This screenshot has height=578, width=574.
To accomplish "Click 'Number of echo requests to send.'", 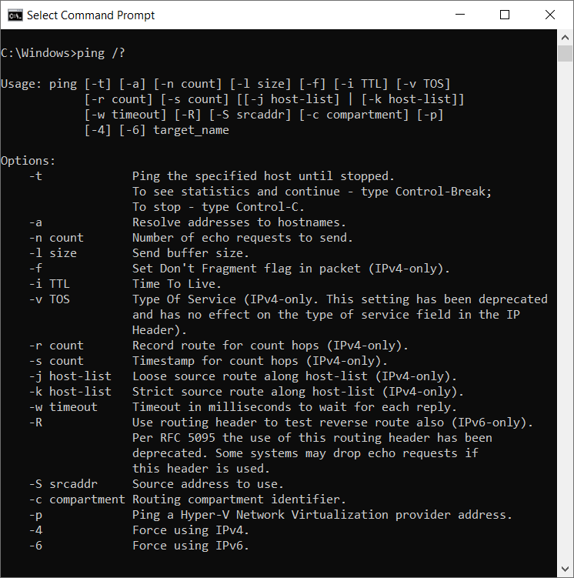I will 243,238.
